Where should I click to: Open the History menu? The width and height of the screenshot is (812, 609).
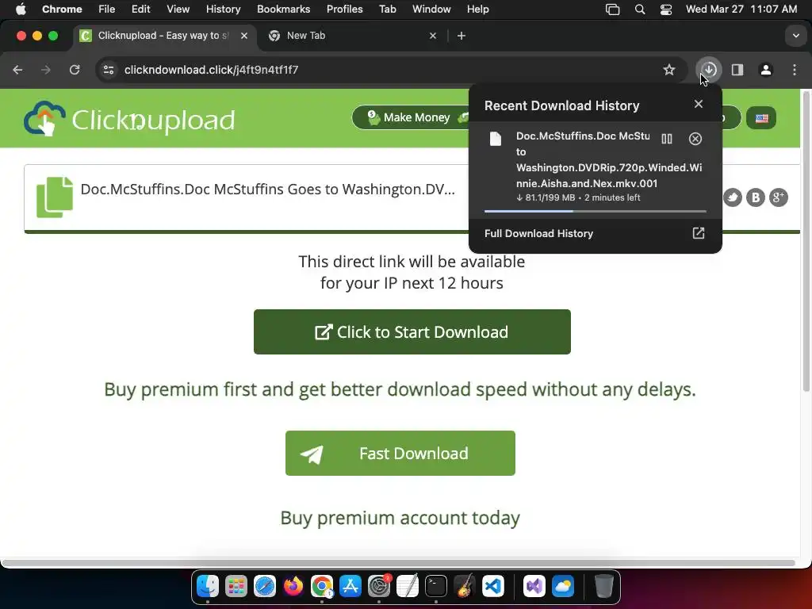click(x=223, y=9)
